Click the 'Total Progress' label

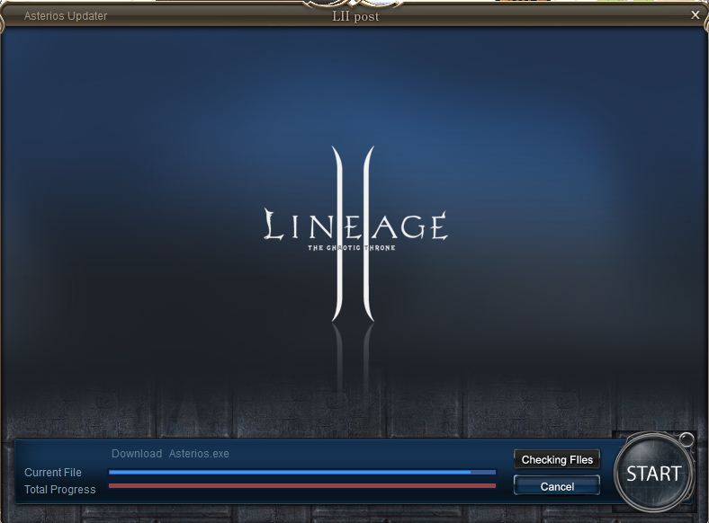tap(60, 490)
